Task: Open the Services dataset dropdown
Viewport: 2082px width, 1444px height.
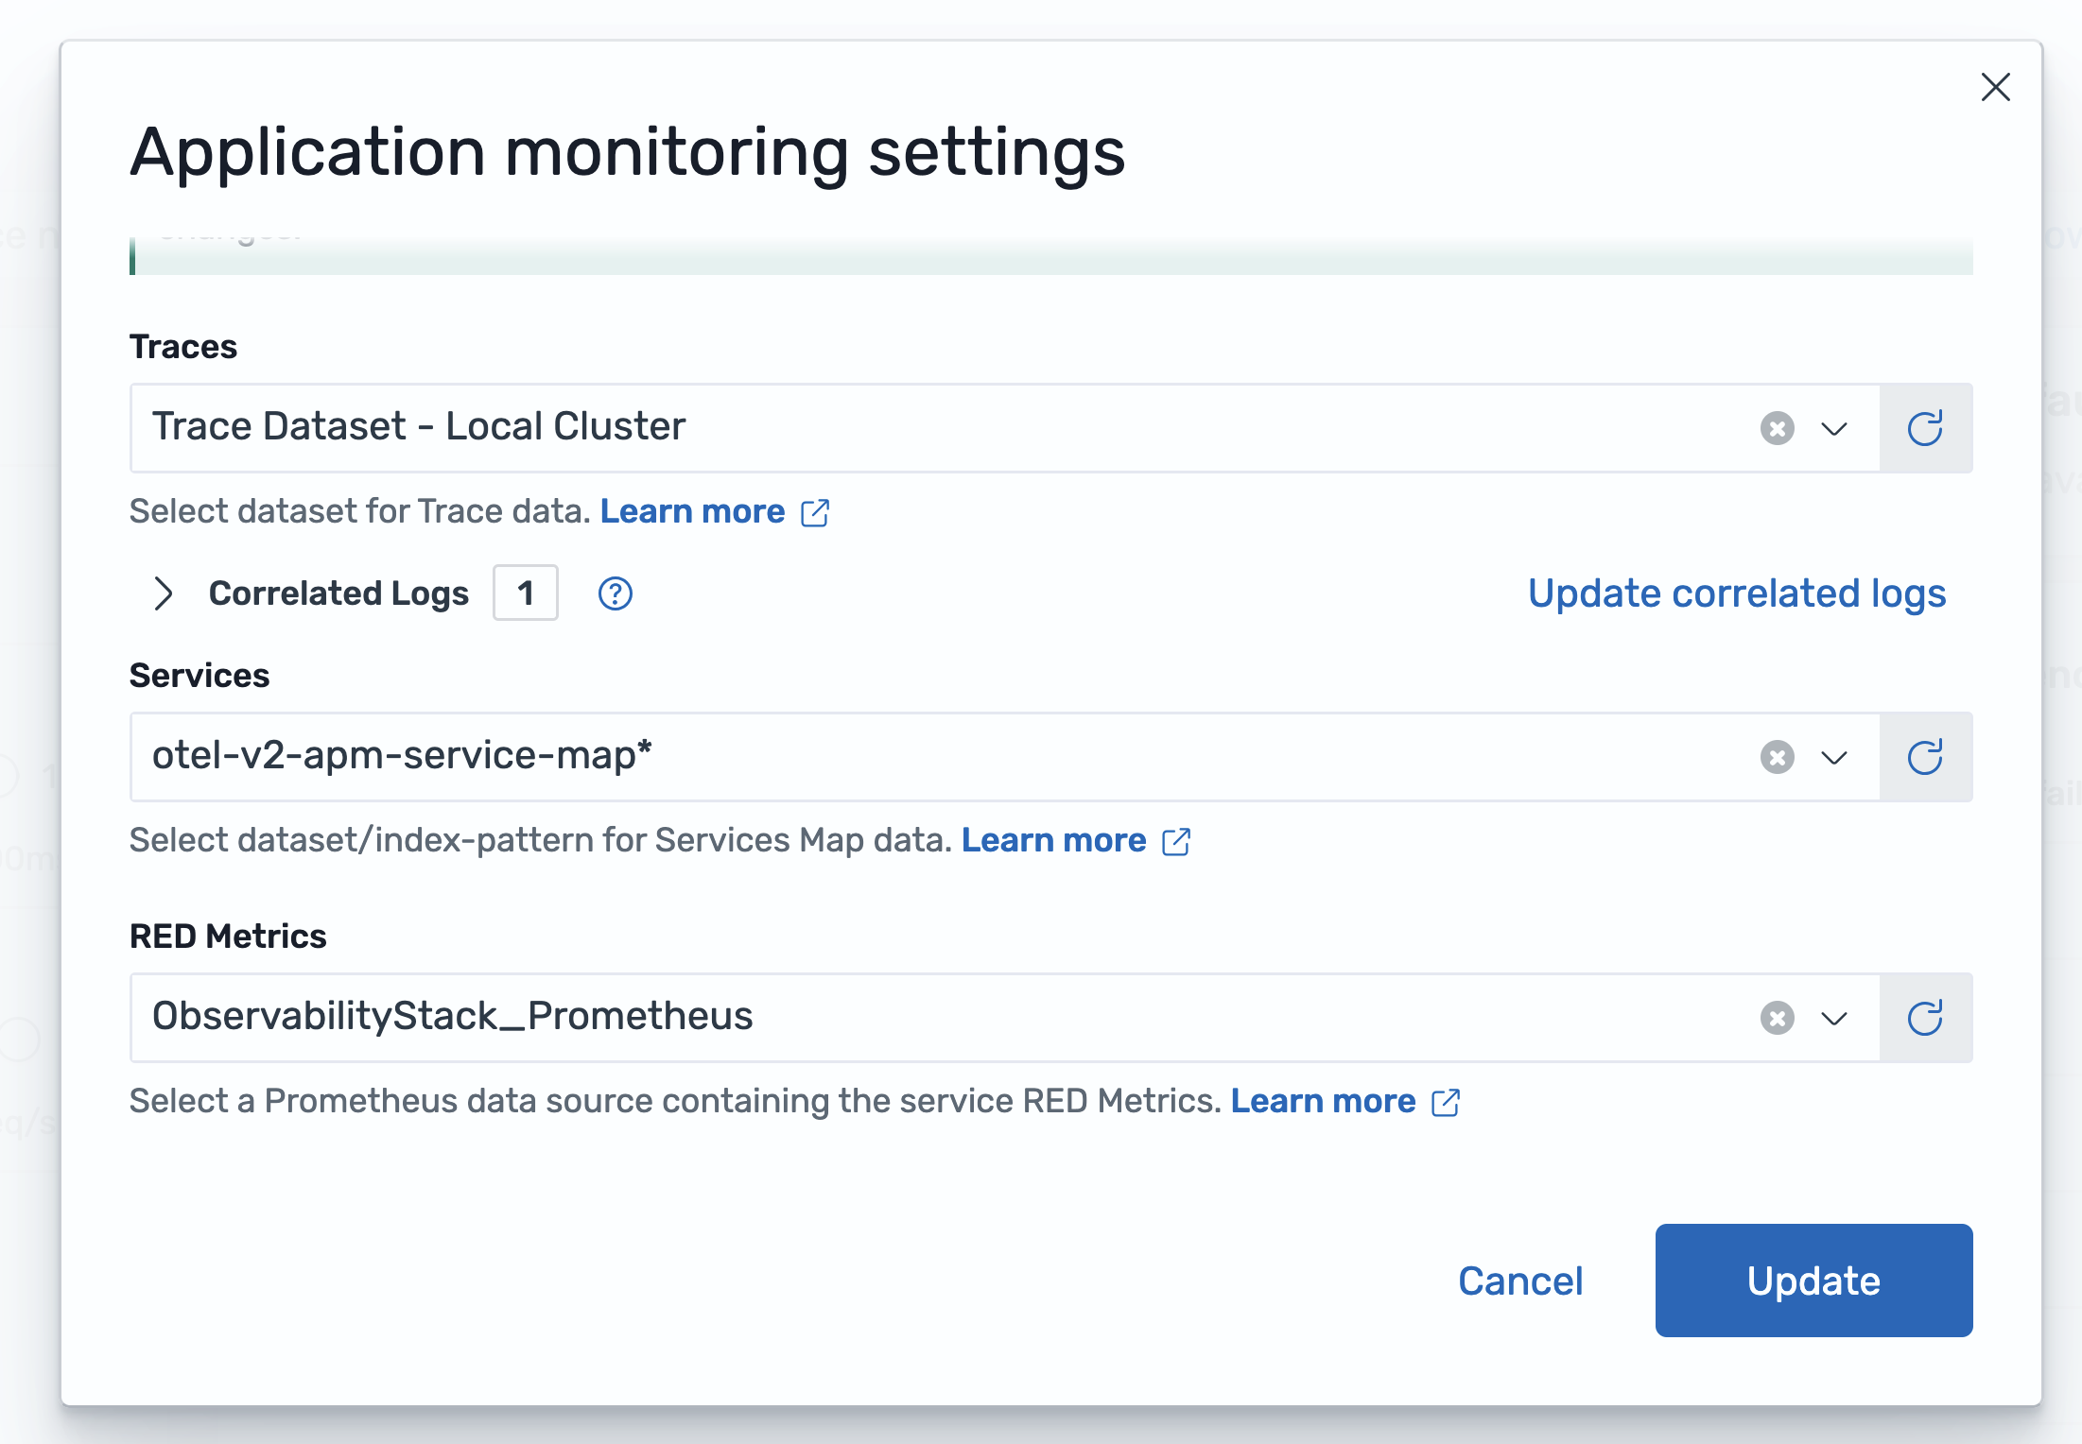Action: point(1834,757)
